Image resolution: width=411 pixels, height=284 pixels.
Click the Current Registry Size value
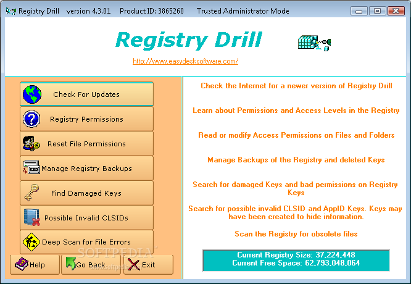(x=335, y=254)
